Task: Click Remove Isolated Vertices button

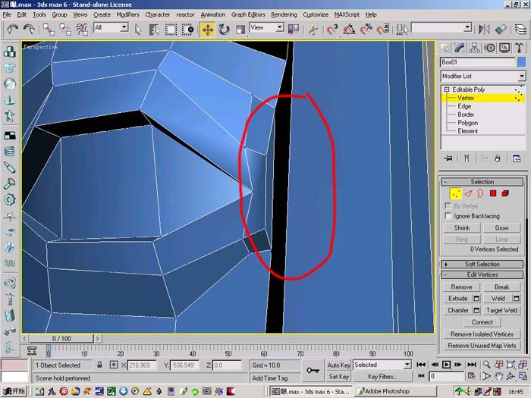Action: click(x=482, y=334)
